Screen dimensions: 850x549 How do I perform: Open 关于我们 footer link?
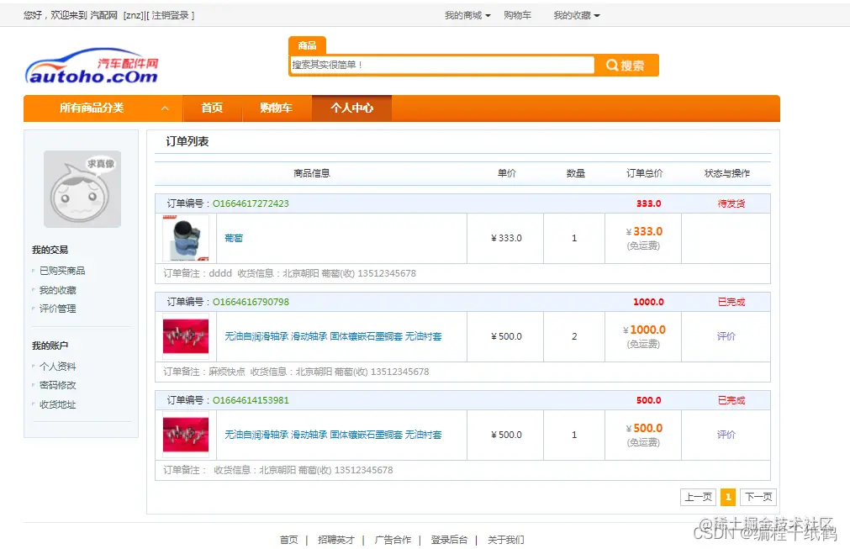(505, 540)
